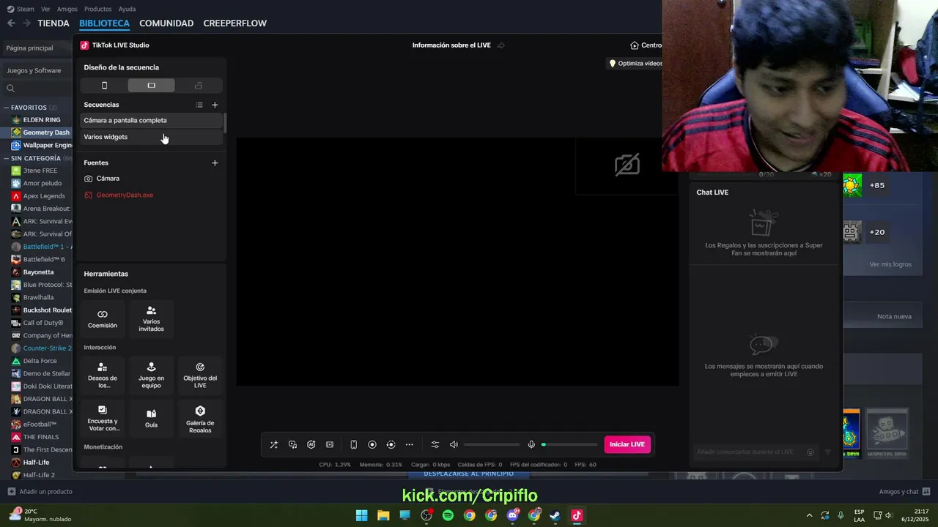Open Información sobre el LIVE
Image resolution: width=938 pixels, height=527 pixels.
(x=451, y=45)
